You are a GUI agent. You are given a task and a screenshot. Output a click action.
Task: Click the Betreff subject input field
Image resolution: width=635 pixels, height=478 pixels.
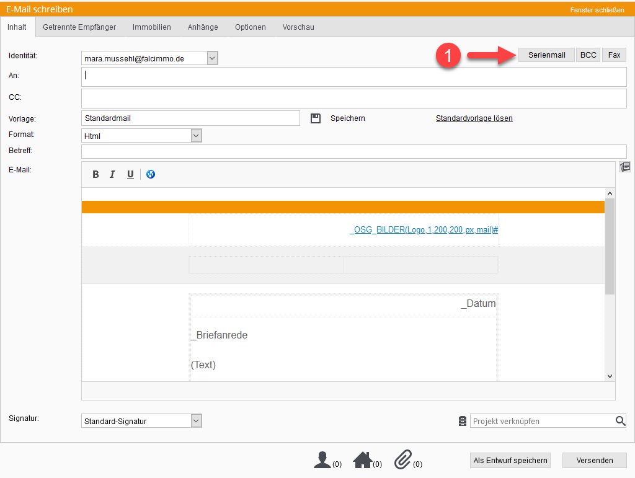[x=353, y=151]
